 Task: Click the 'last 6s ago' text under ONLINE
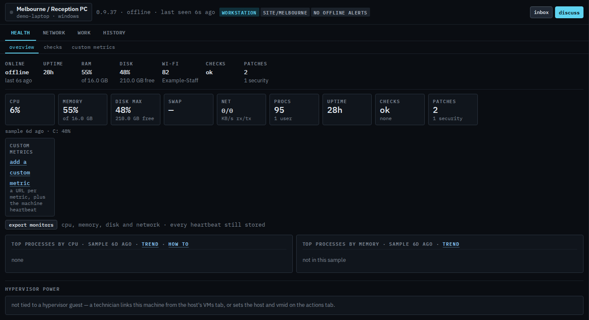coord(18,81)
